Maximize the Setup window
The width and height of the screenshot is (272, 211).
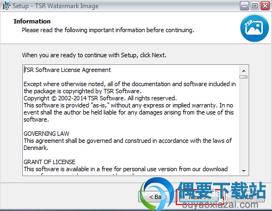click(255, 6)
